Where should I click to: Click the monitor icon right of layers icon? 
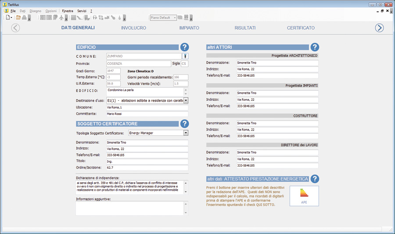tap(187, 18)
